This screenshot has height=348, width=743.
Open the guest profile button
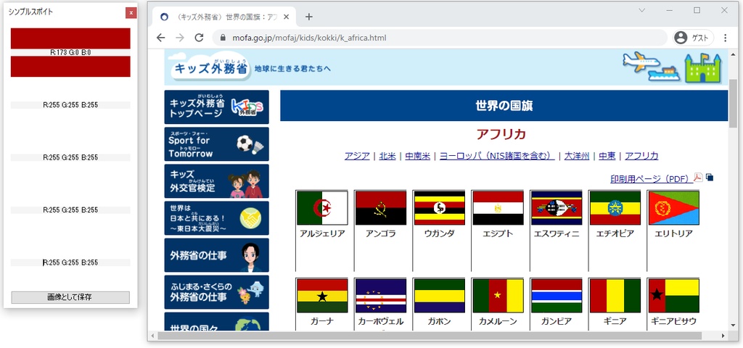(x=693, y=38)
